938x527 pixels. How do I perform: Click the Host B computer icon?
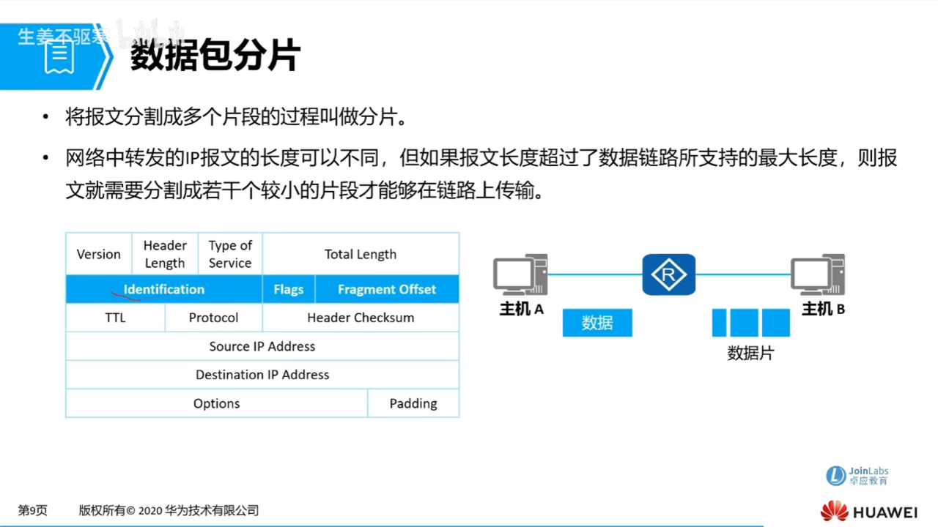[x=818, y=274]
